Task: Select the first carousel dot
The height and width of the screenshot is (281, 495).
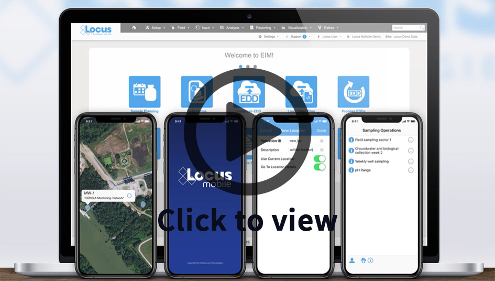Action: pos(240,67)
